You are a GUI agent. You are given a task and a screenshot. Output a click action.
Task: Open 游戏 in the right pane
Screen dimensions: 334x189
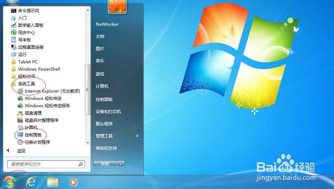[x=100, y=74]
